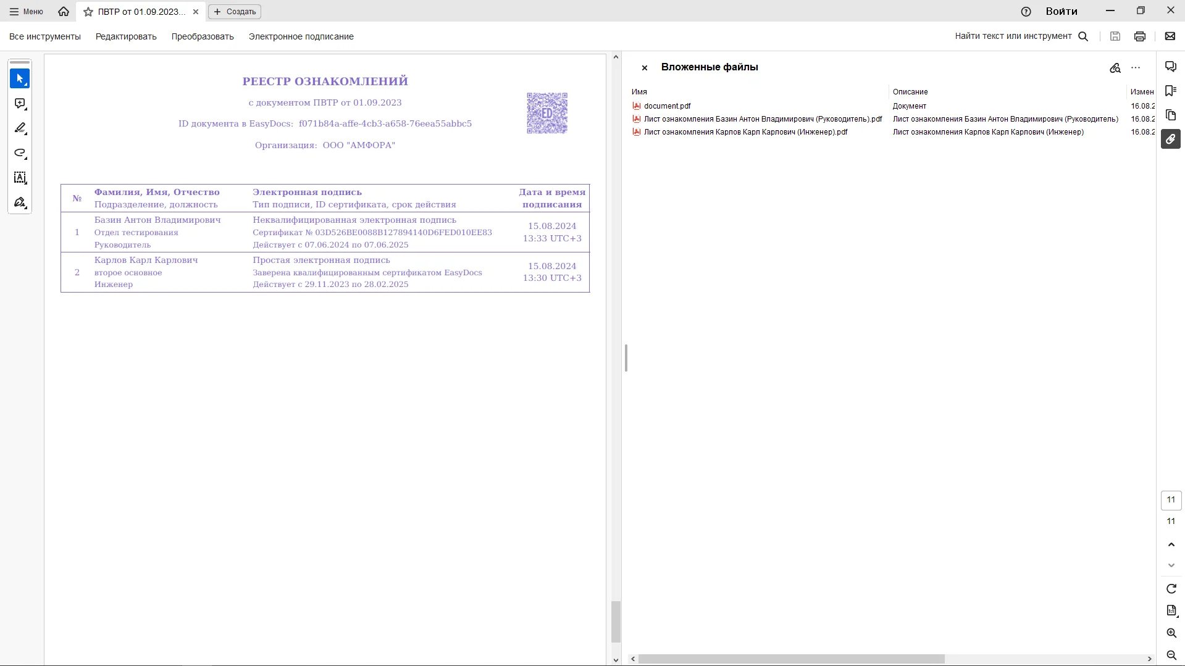Activate the text box tool

point(20,178)
